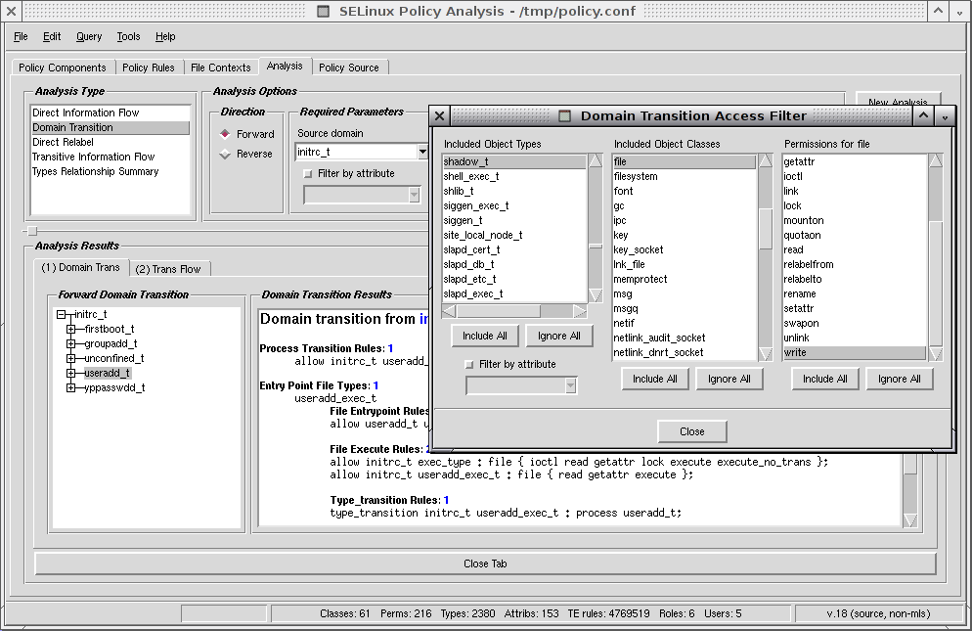
Task: Open the Edit menu
Action: 52,36
